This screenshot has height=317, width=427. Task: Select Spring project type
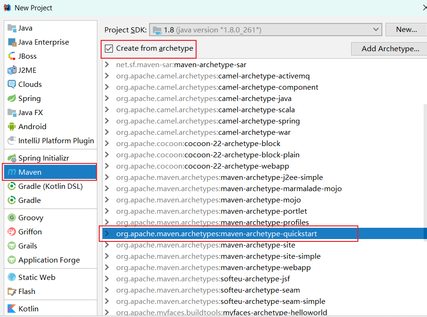(x=50, y=99)
